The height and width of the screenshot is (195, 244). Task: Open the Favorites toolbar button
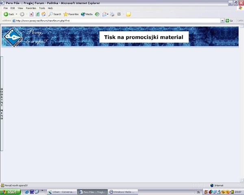click(71, 14)
